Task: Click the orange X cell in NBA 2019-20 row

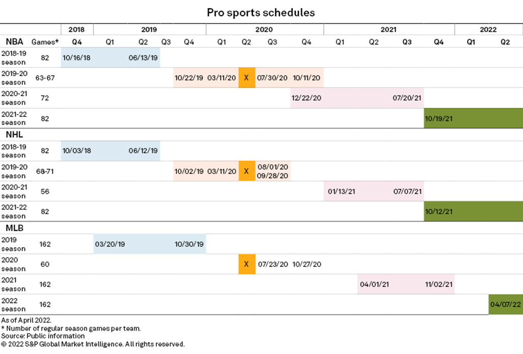Action: click(247, 78)
